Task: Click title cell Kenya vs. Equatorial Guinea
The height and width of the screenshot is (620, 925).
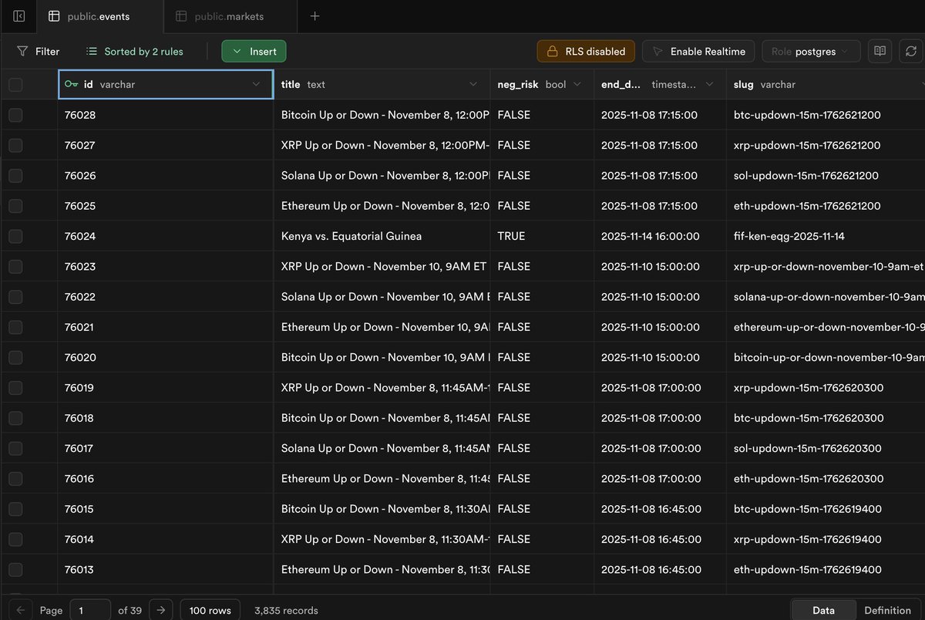Action: click(382, 236)
